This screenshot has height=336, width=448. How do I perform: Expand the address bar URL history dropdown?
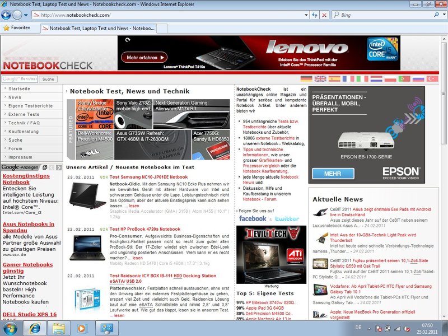click(x=306, y=15)
